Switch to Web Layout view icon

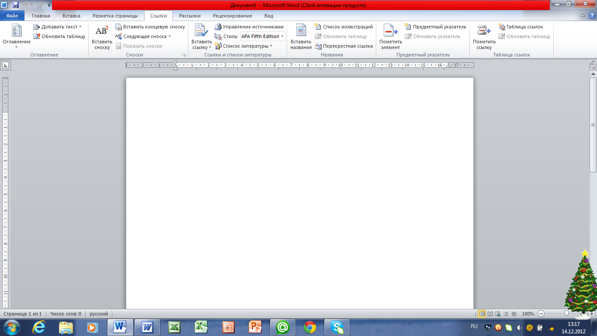coord(498,314)
